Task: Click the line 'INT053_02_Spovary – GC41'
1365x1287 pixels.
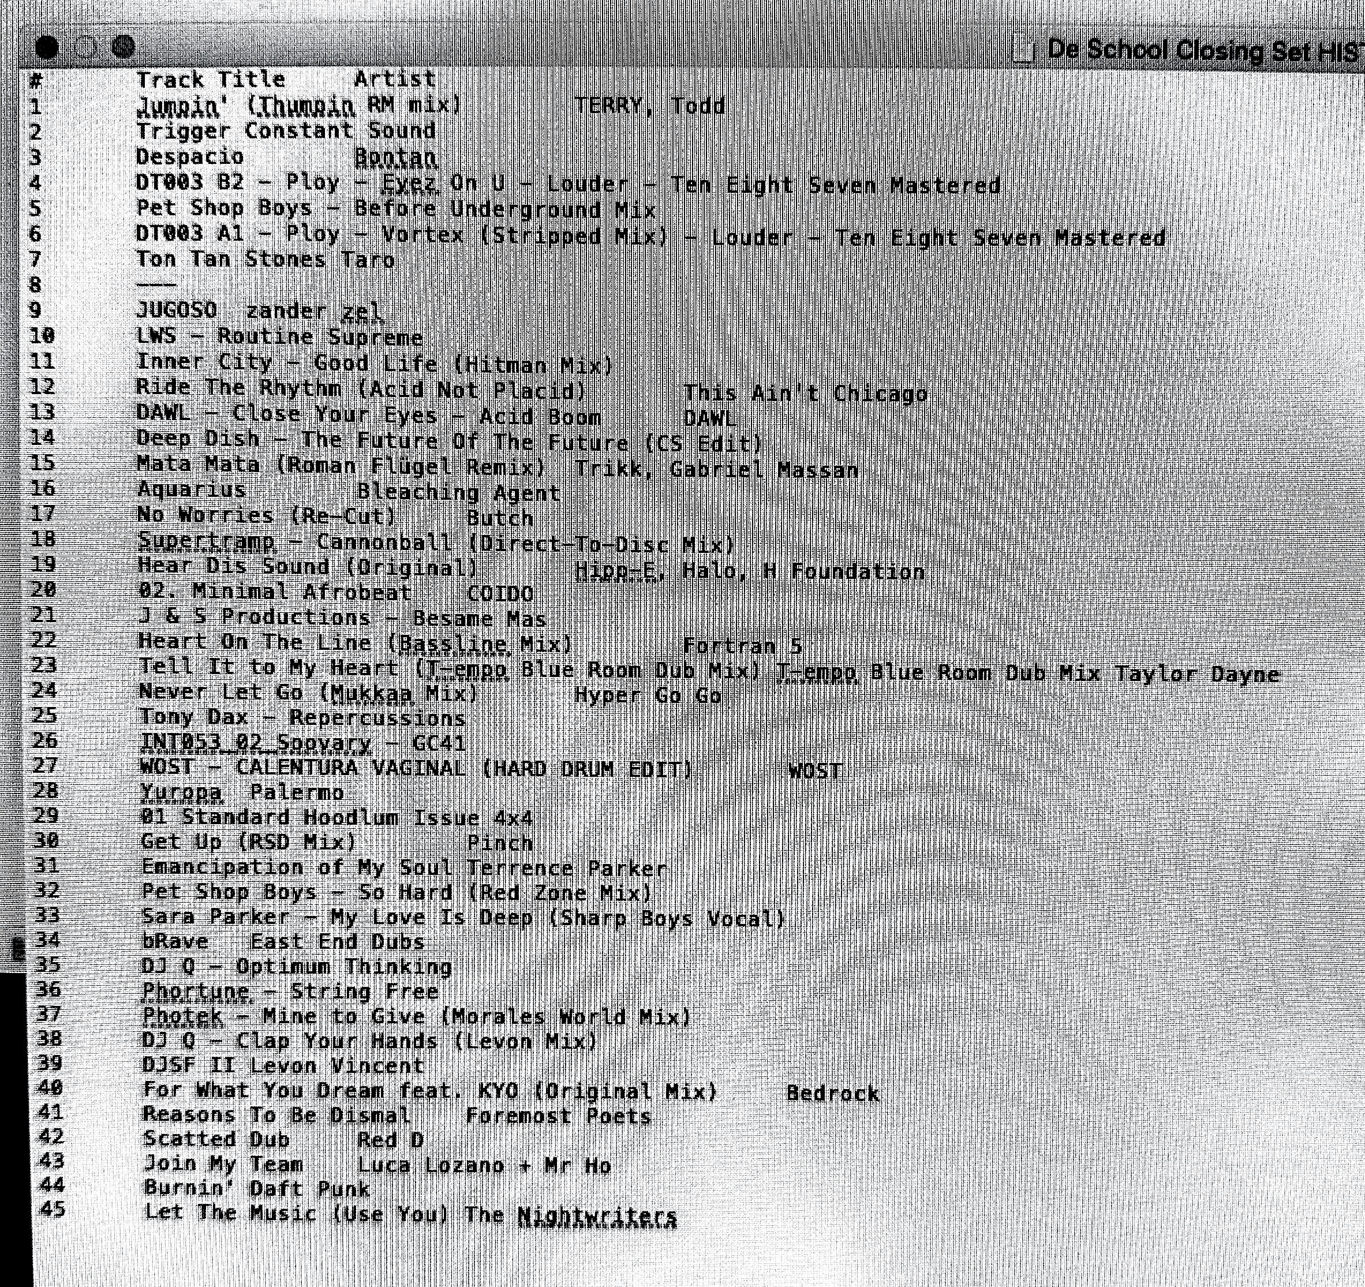Action: pyautogui.click(x=303, y=743)
